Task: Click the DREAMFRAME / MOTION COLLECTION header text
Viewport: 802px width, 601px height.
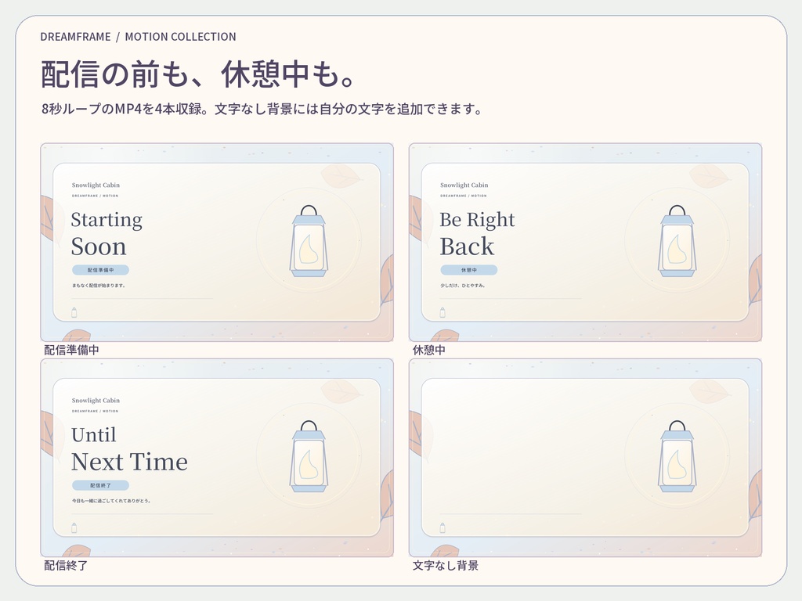Action: pos(138,37)
